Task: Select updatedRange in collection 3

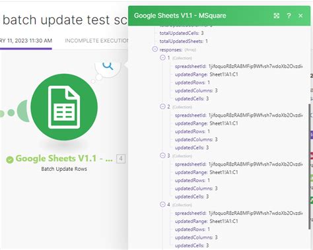Action: pos(207,172)
